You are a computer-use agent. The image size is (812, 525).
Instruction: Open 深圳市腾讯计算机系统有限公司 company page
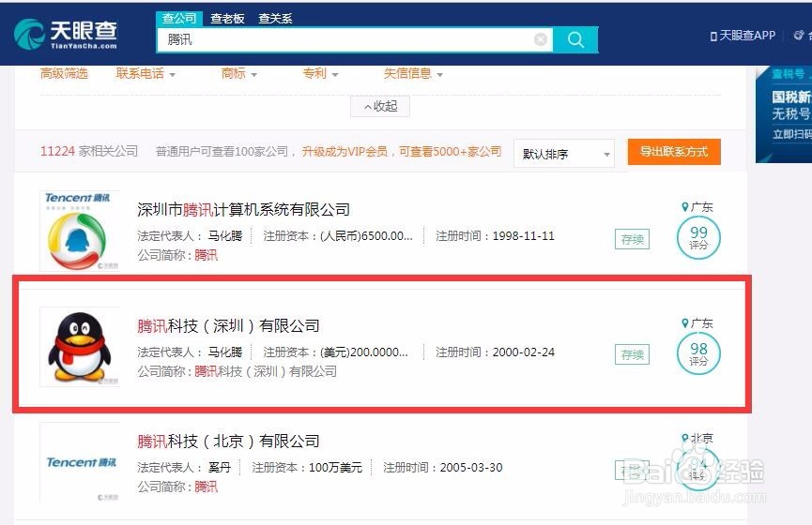pos(243,209)
